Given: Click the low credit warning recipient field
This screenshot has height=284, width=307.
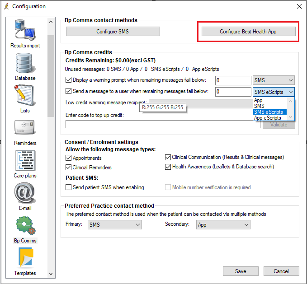Looking at the screenshot, I should tap(201, 103).
